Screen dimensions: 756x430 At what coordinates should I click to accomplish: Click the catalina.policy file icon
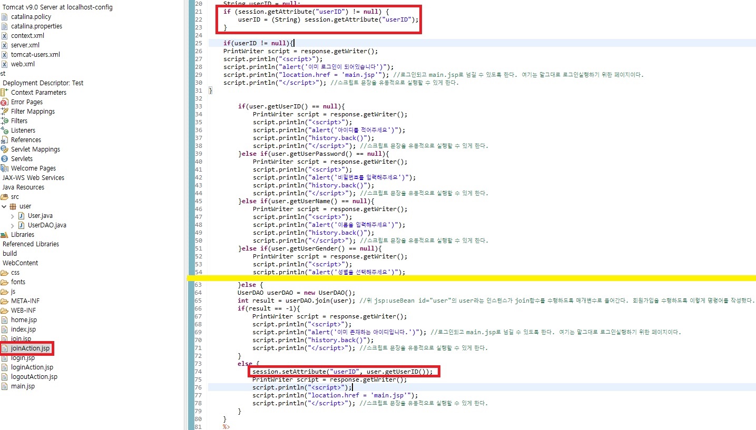[5, 17]
